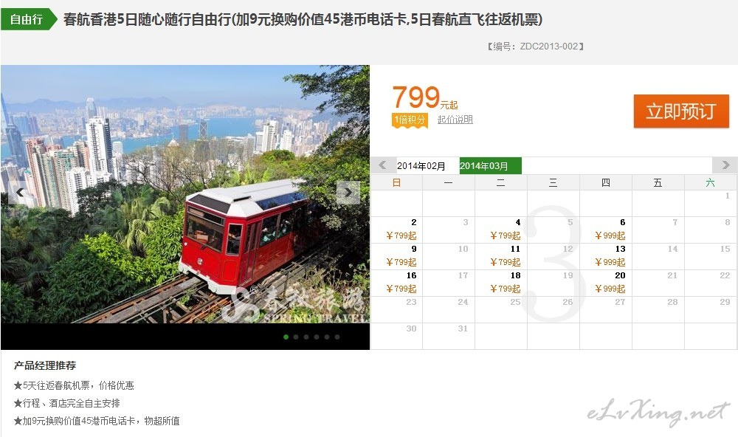
Task: Click the 1倍积分 points badge
Action: pyautogui.click(x=410, y=120)
